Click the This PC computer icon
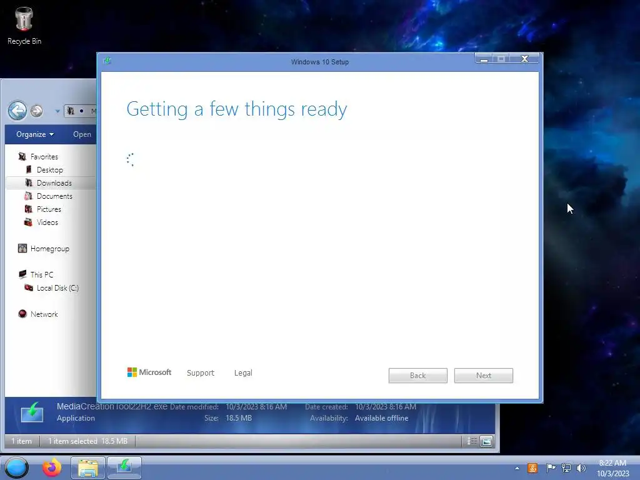Viewport: 640px width, 480px height. [22, 274]
